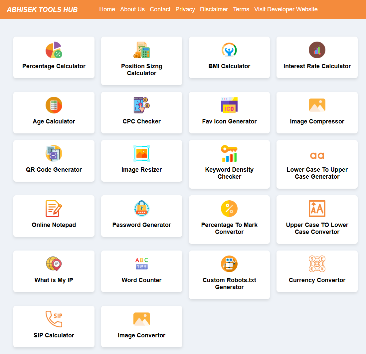This screenshot has height=354, width=366.
Task: Go to the About Us page
Action: click(132, 9)
